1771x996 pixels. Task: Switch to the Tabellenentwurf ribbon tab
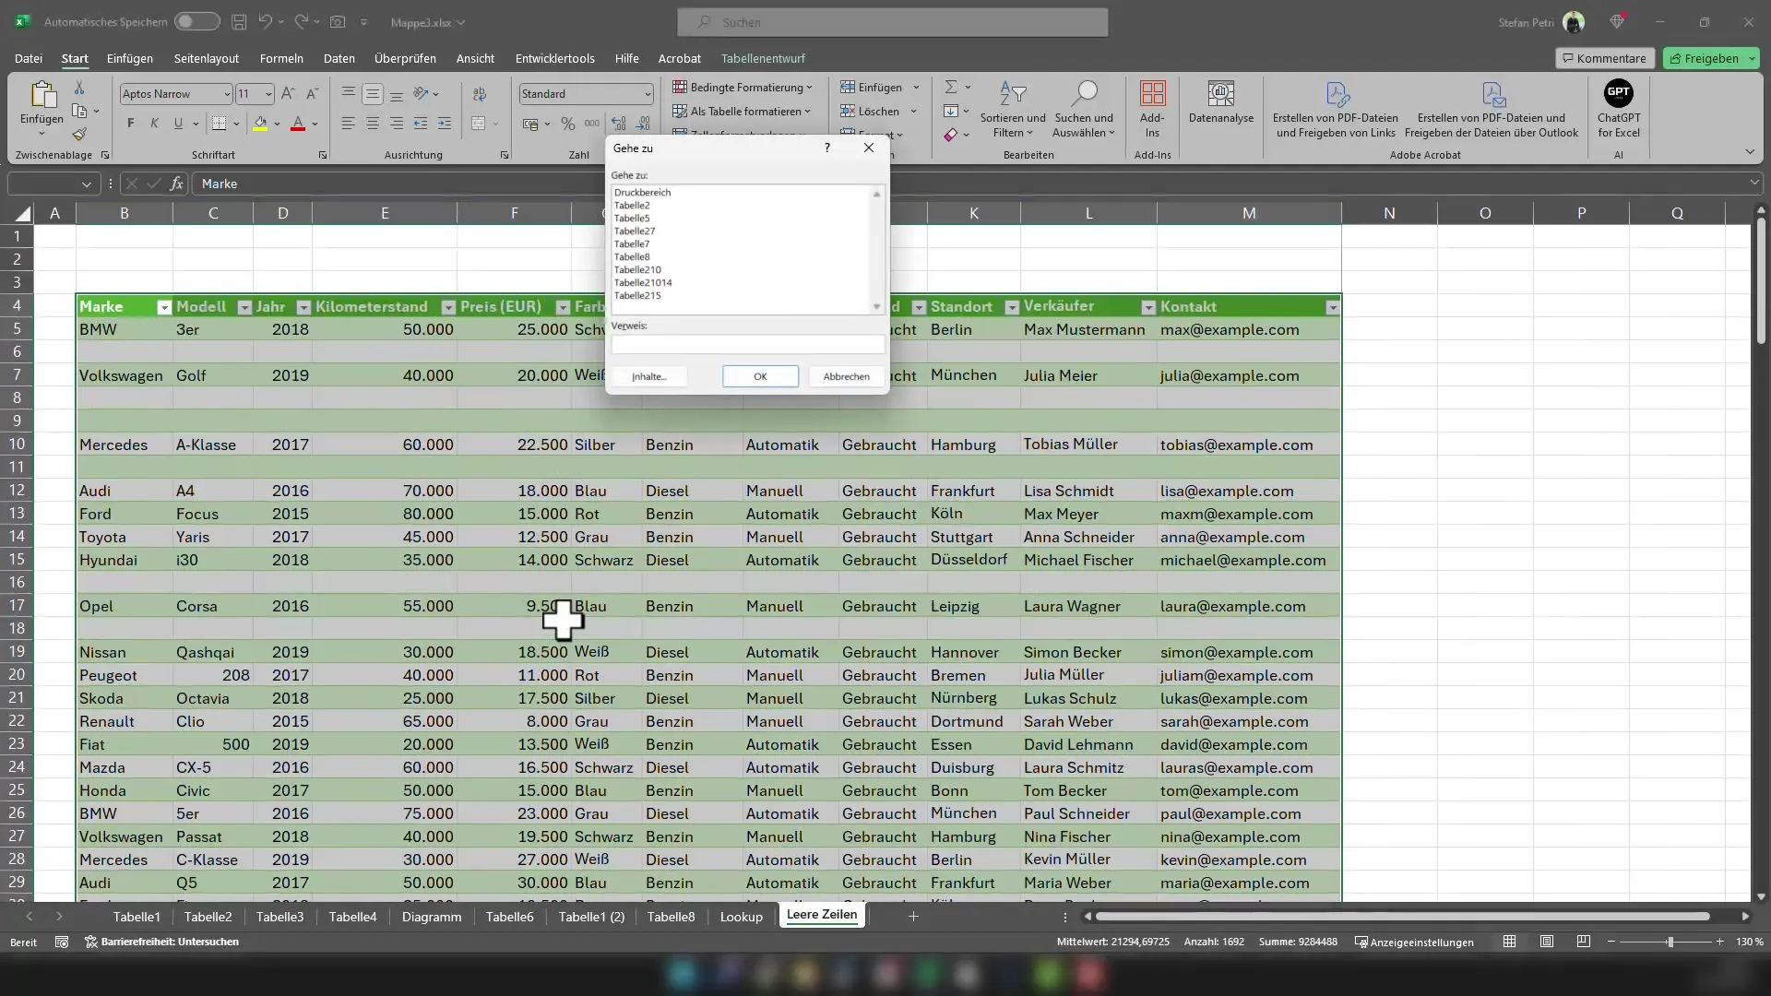(x=763, y=58)
